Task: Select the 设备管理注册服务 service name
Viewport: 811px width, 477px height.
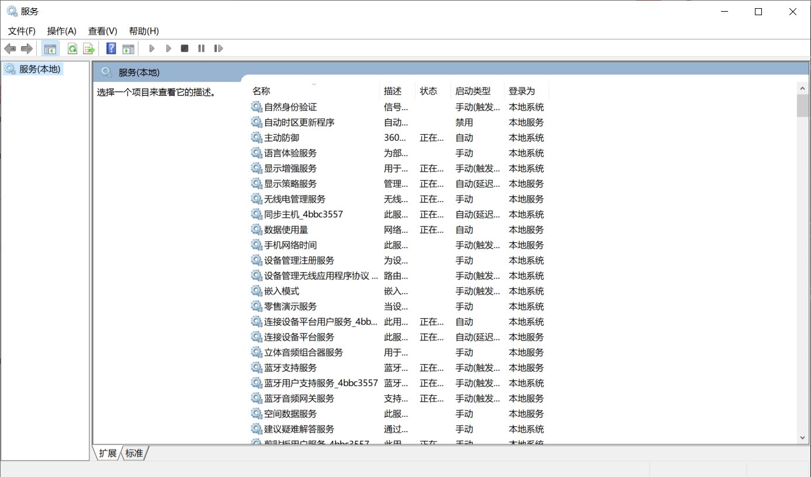Action: [x=299, y=260]
